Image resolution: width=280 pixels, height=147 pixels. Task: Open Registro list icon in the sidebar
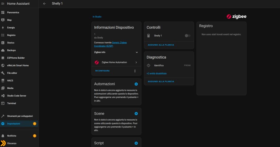pos(3,35)
